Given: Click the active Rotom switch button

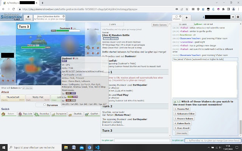Looking at the screenshot, I should 9,114.
